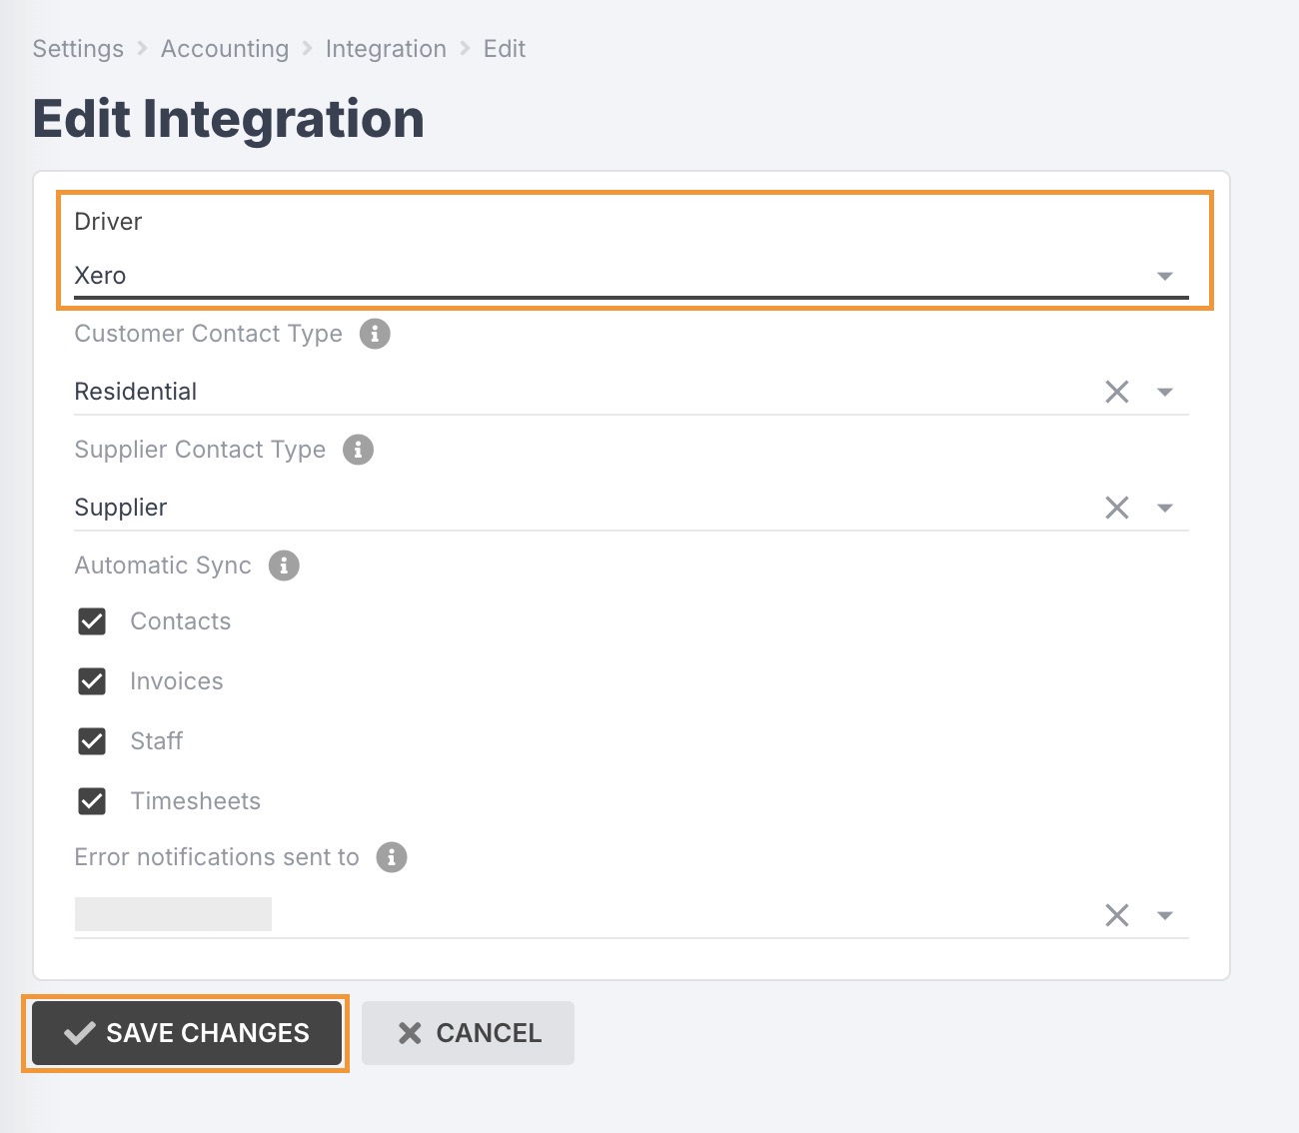Go to Accounting in the breadcrumb

[225, 49]
